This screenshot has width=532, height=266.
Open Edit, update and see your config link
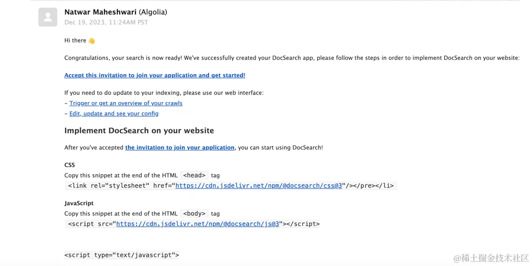[114, 113]
